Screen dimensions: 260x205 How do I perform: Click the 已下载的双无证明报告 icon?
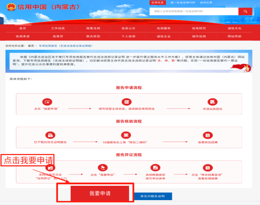(x=50, y=135)
